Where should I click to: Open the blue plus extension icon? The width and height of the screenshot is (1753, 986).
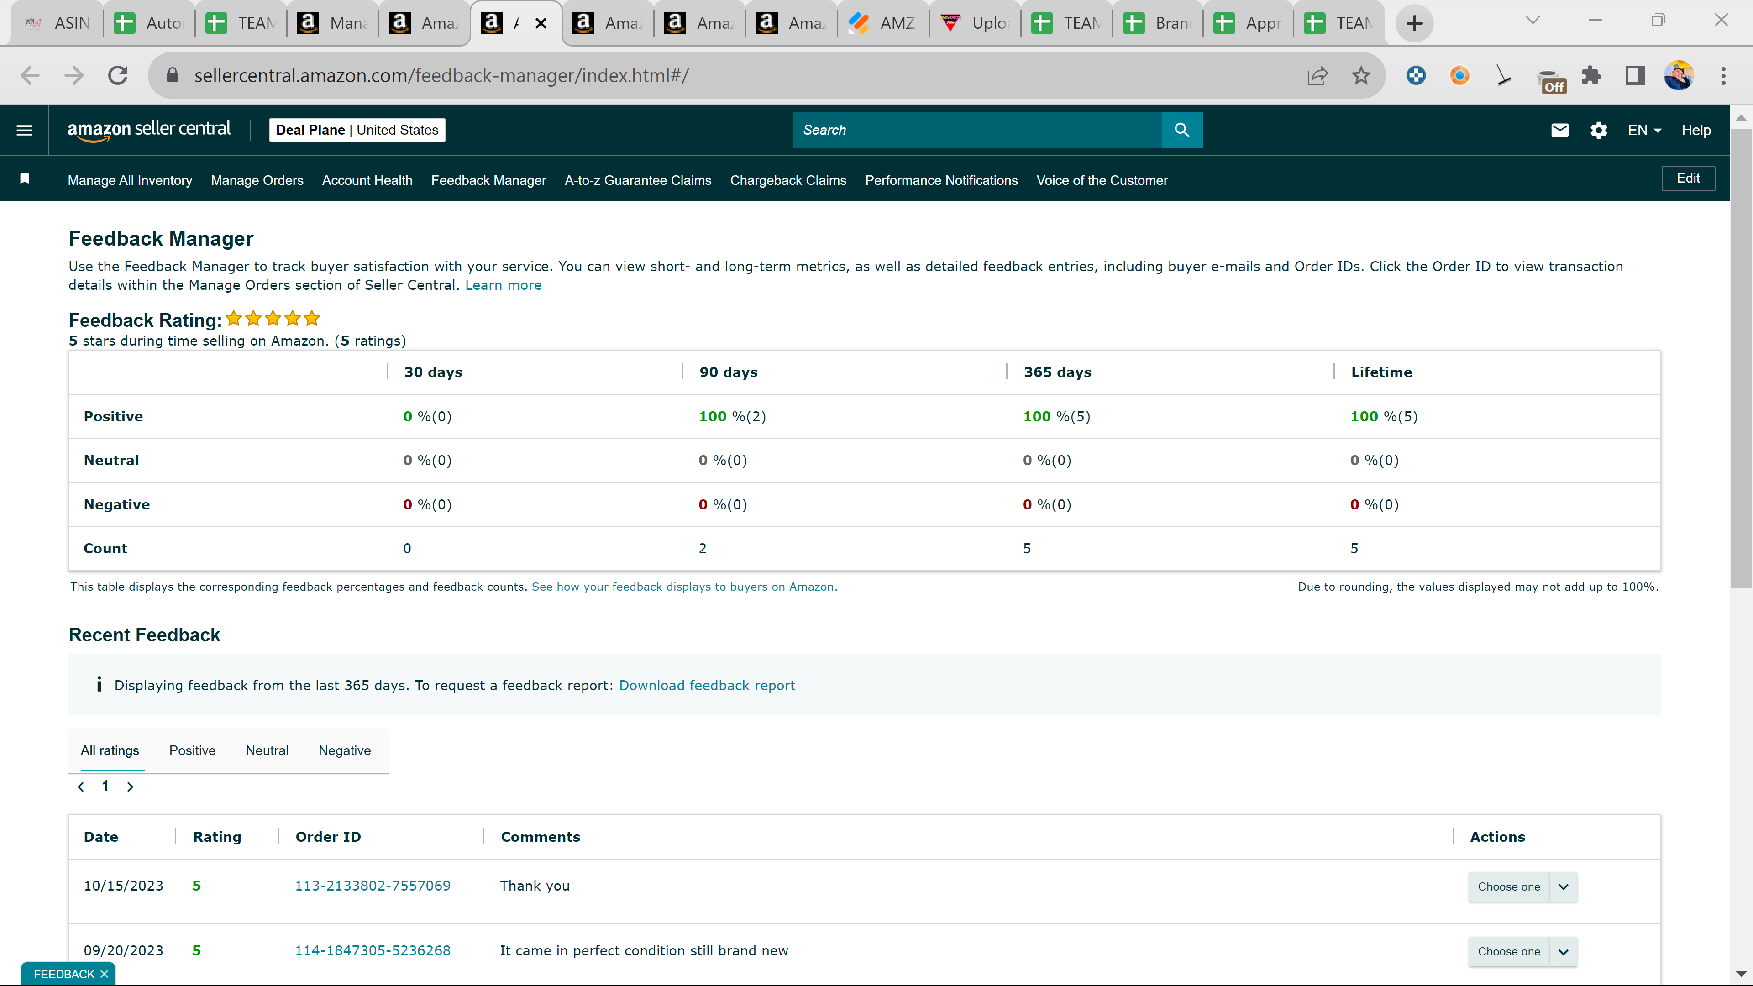1416,75
